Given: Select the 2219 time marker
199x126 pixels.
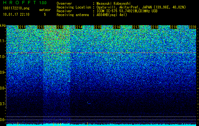Looking at the screenshot, I should coord(173,27).
